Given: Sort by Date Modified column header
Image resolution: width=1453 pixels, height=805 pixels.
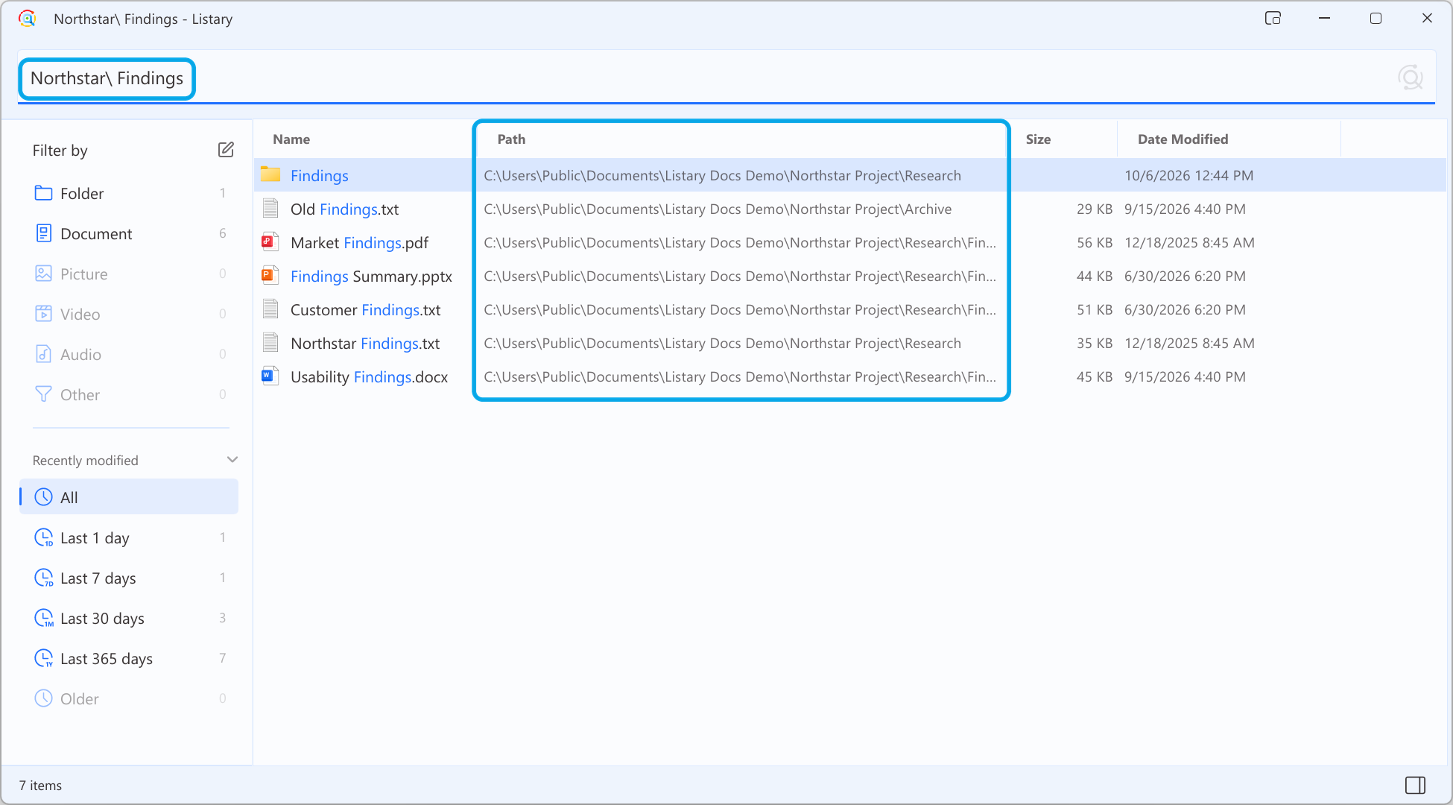Looking at the screenshot, I should click(x=1183, y=139).
